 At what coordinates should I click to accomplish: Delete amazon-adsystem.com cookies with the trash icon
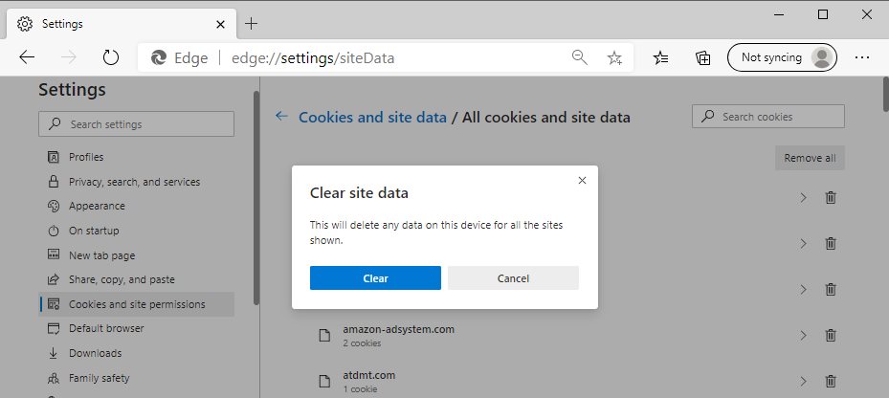pos(831,336)
